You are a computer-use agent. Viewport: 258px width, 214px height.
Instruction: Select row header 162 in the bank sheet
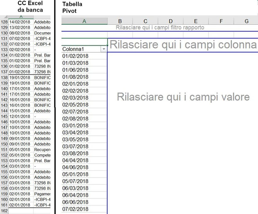click(4, 211)
